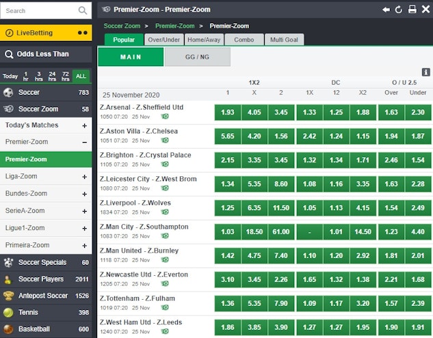Click the Odds Less Than magnifier icon
Screen dimensions: 433x338
pyautogui.click(x=9, y=55)
